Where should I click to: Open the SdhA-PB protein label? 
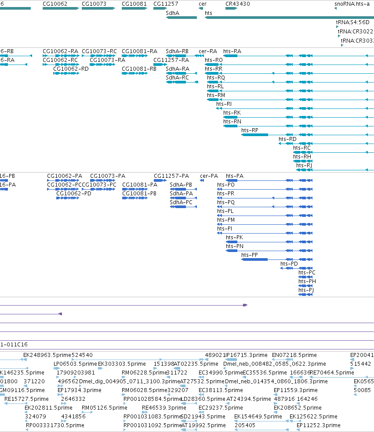click(x=181, y=185)
